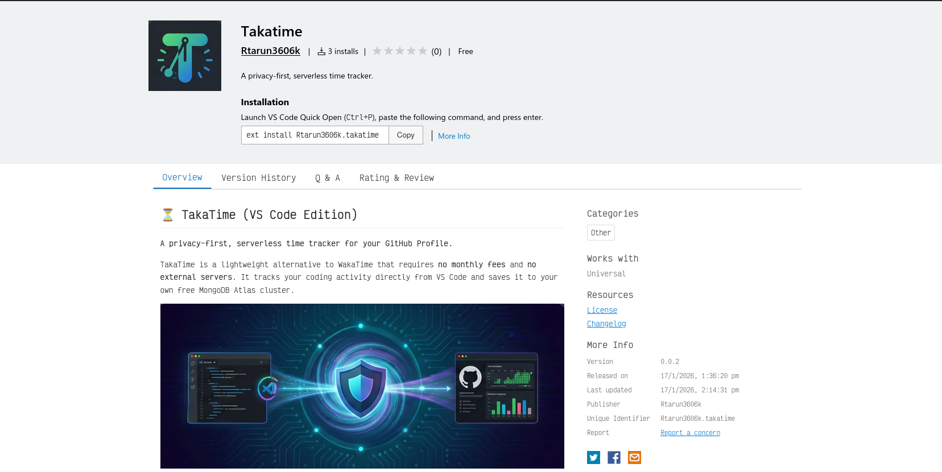This screenshot has height=472, width=942.
Task: Click the '3 installs' text
Action: (x=343, y=51)
